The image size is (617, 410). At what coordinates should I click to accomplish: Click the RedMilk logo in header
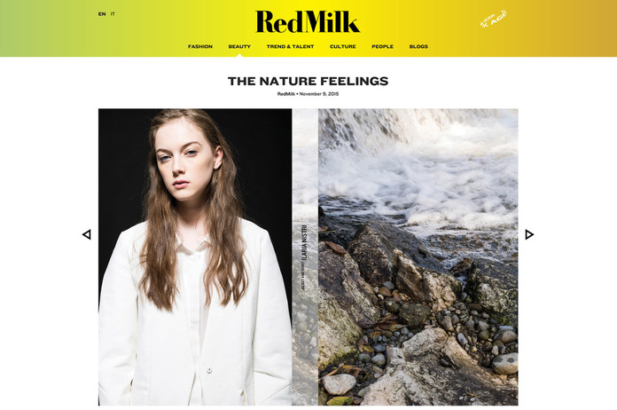click(x=308, y=21)
